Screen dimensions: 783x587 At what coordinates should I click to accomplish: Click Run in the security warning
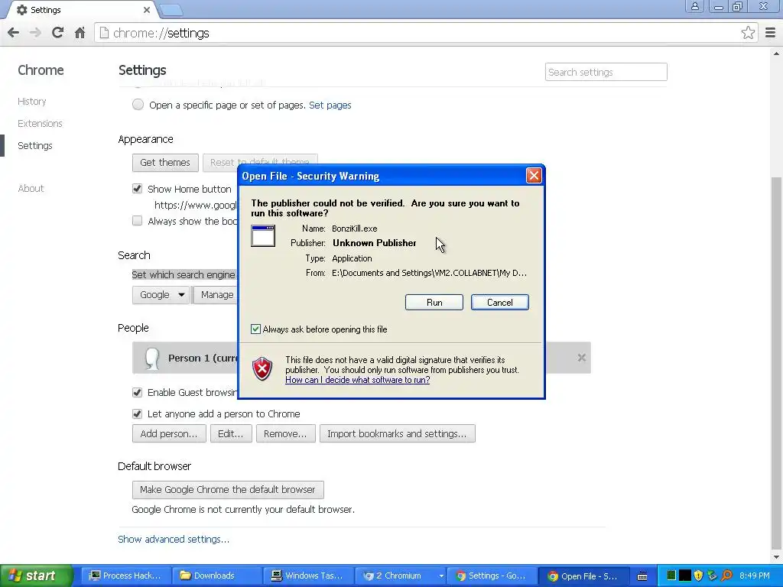434,303
